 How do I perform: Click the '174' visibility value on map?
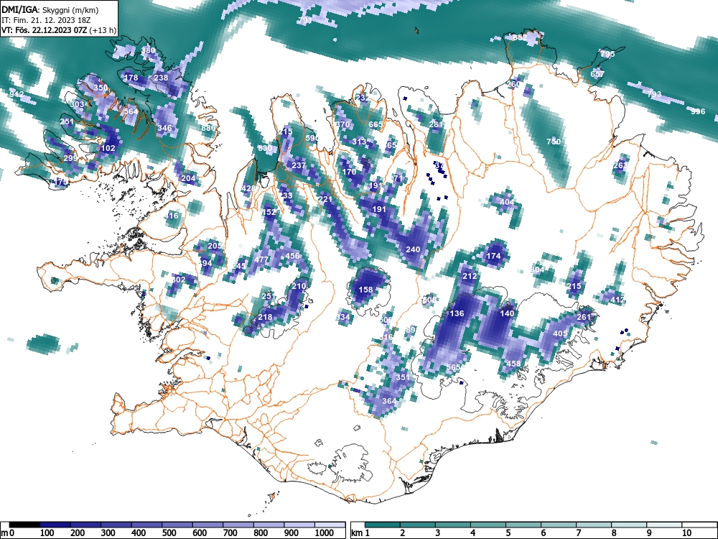click(493, 257)
